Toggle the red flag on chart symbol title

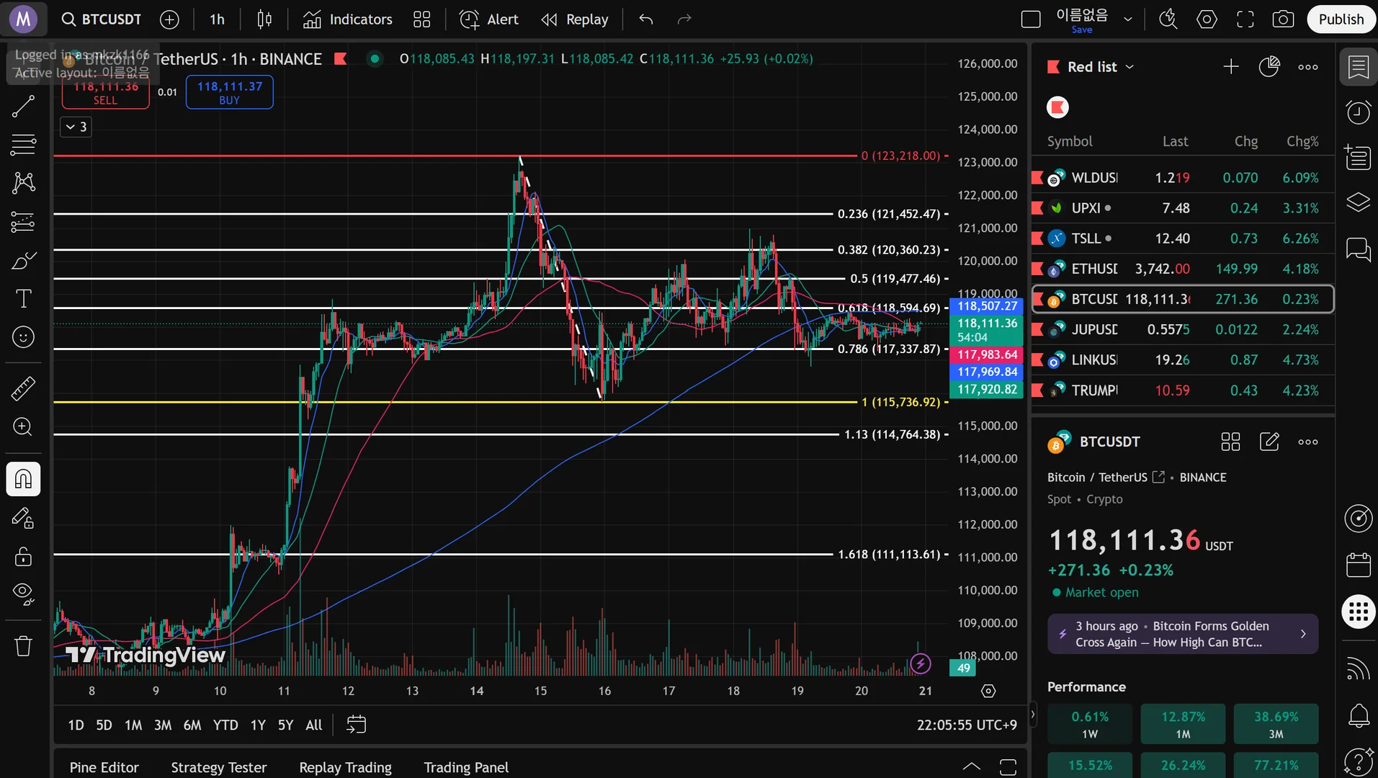click(341, 59)
